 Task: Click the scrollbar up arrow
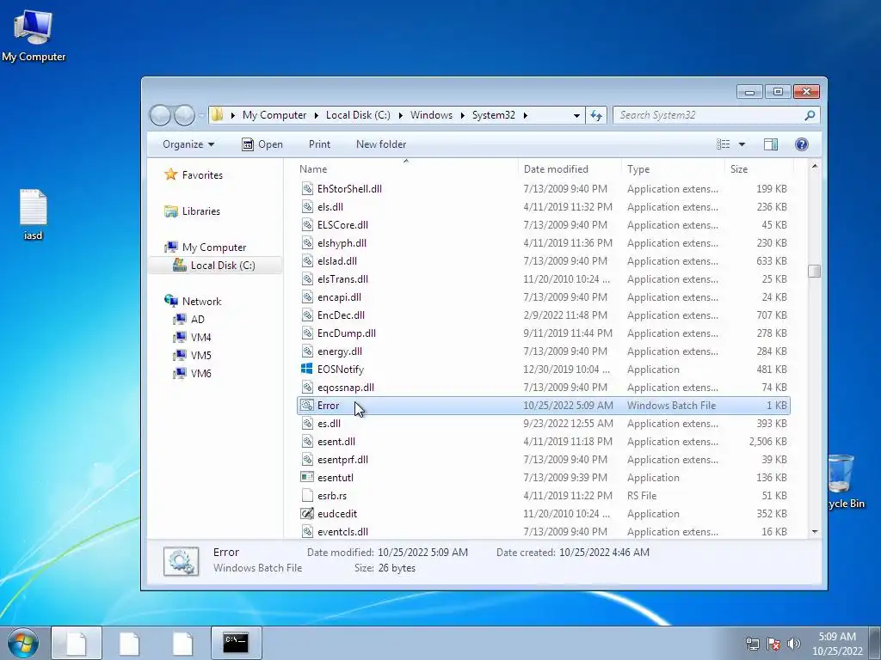[x=815, y=167]
